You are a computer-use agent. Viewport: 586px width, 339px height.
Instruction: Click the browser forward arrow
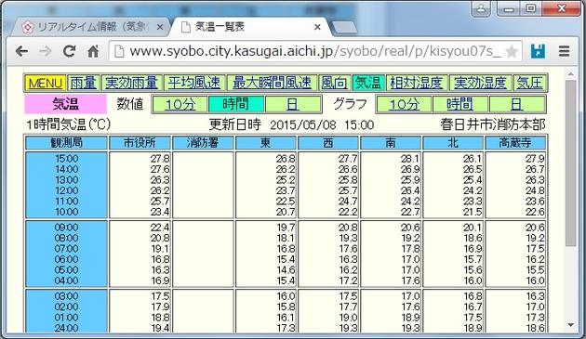46,51
